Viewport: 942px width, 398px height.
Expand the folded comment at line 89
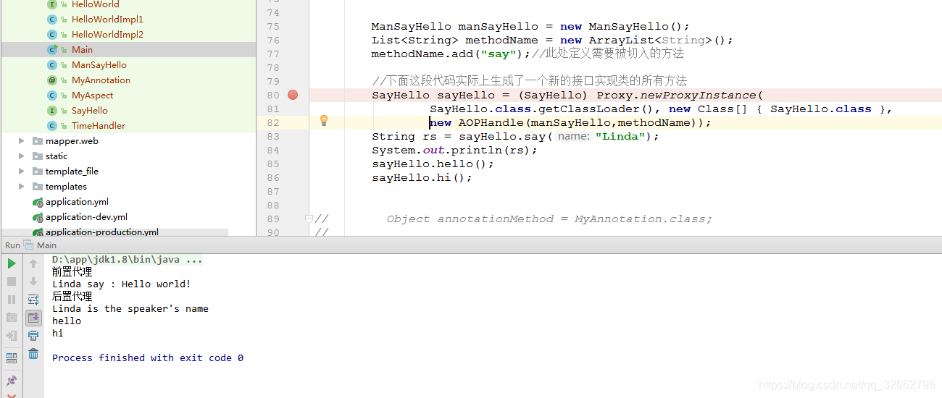[309, 219]
